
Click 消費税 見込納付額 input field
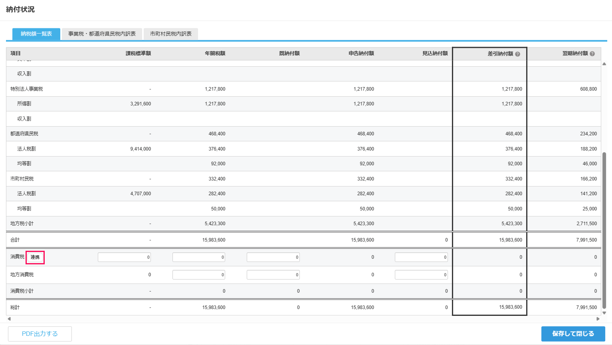click(421, 257)
